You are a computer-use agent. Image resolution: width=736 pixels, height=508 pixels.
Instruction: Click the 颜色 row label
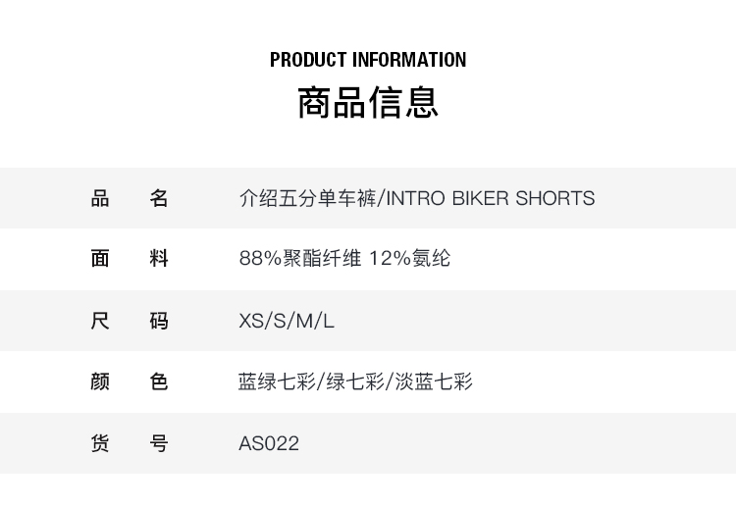[x=130, y=381]
